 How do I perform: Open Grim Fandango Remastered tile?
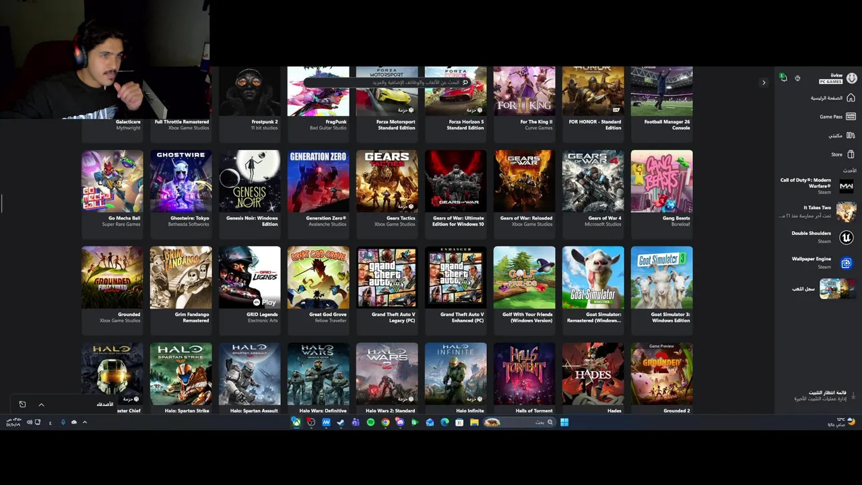[181, 290]
